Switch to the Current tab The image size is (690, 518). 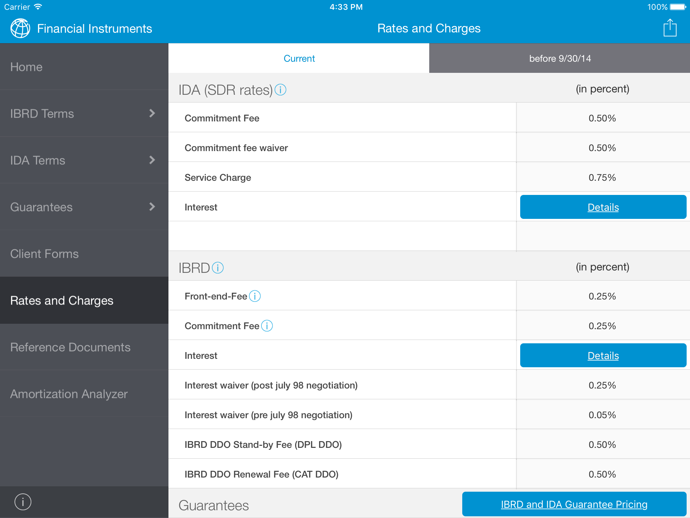(299, 58)
